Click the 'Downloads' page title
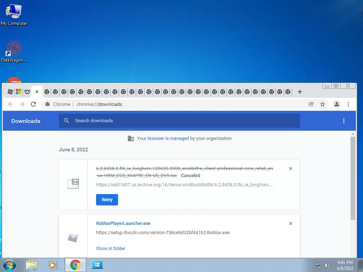This screenshot has height=272, width=363. (26, 121)
